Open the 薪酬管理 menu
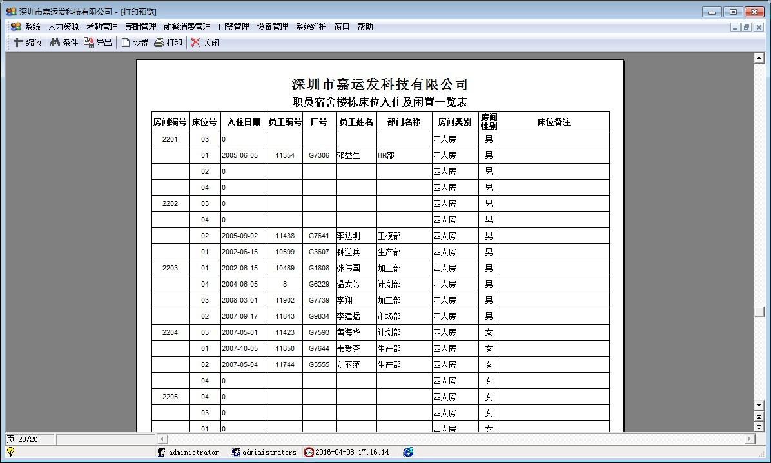This screenshot has height=463, width=771. pyautogui.click(x=141, y=26)
